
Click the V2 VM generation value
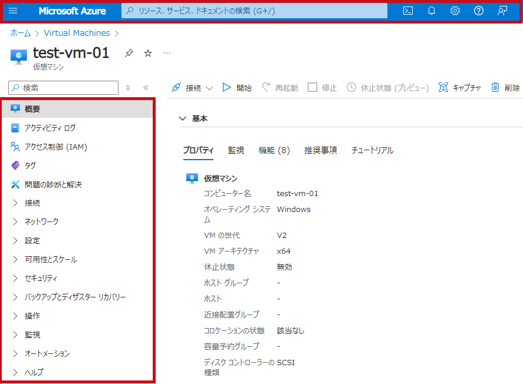[x=281, y=235]
